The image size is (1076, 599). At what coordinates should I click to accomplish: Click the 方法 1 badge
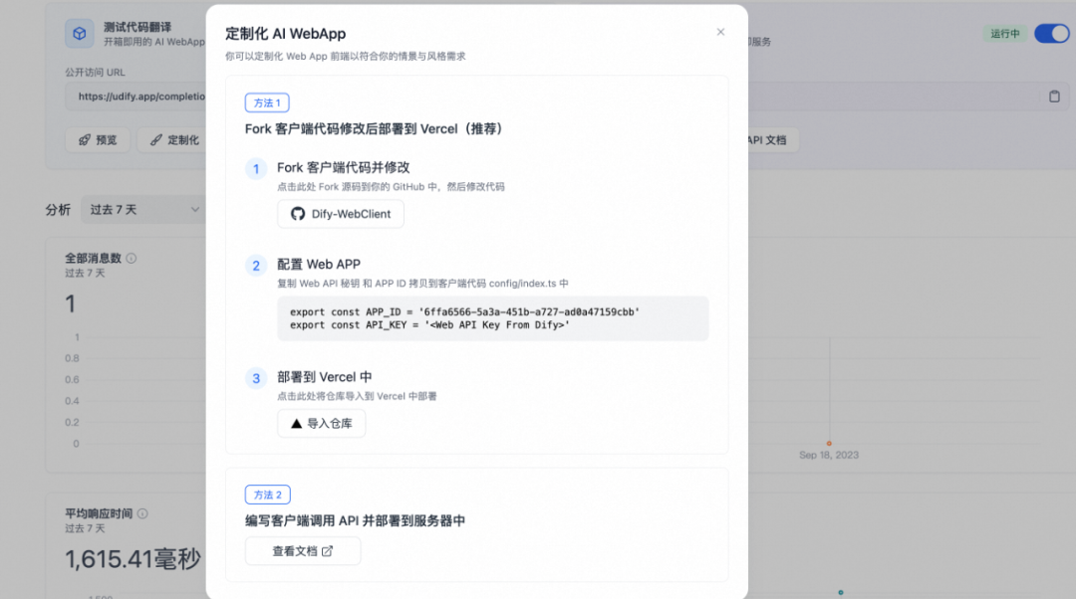click(x=267, y=102)
